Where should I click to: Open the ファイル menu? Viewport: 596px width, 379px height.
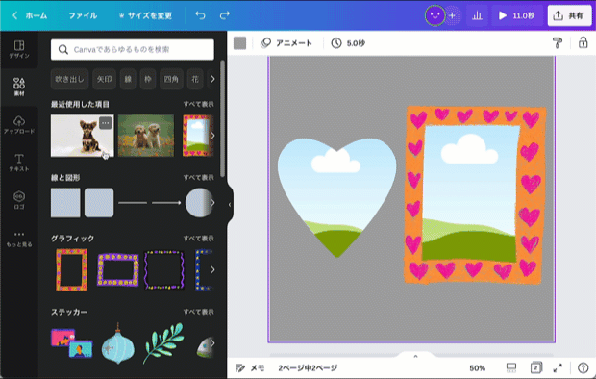(x=83, y=15)
